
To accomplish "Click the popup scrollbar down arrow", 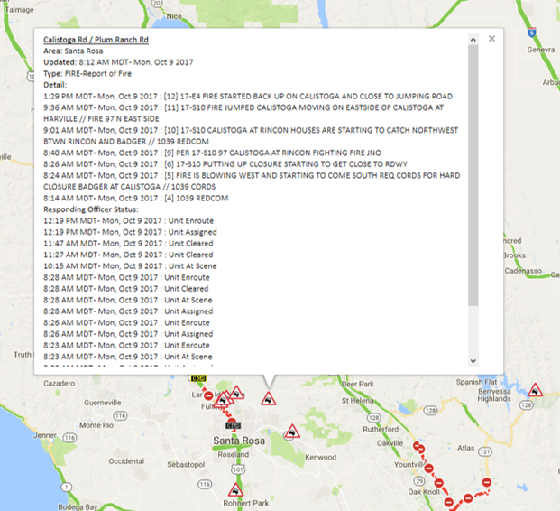I will 473,360.
